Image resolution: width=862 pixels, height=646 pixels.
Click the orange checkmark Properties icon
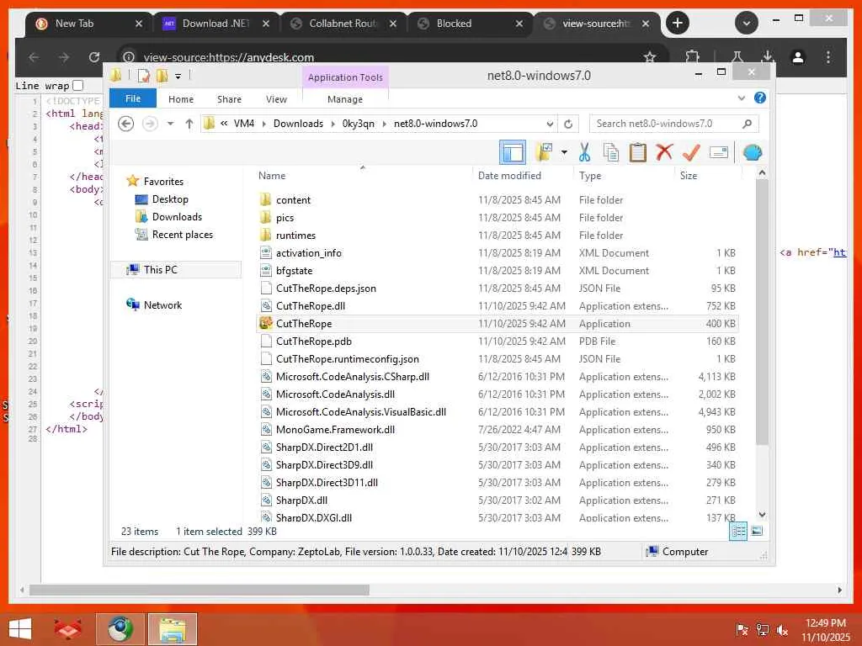(691, 152)
